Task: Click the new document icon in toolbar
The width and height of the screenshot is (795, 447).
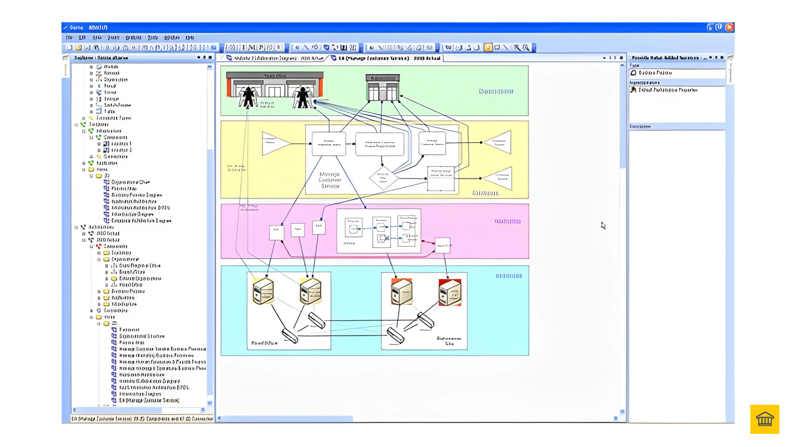Action: [69, 47]
